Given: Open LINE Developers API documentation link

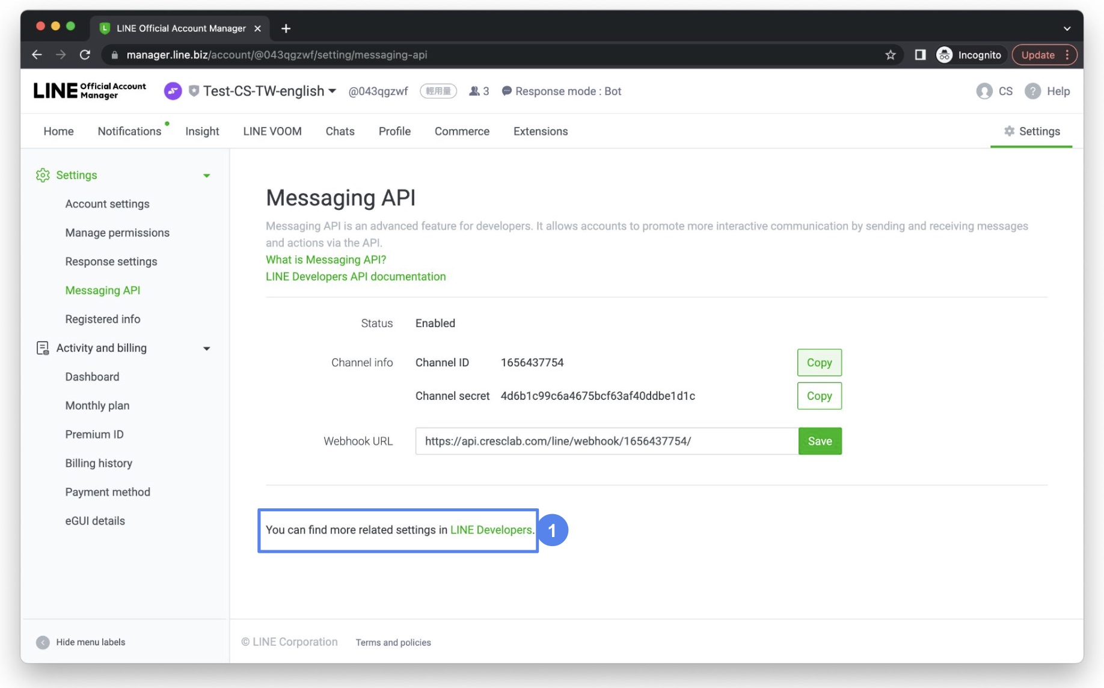Looking at the screenshot, I should click(x=356, y=277).
